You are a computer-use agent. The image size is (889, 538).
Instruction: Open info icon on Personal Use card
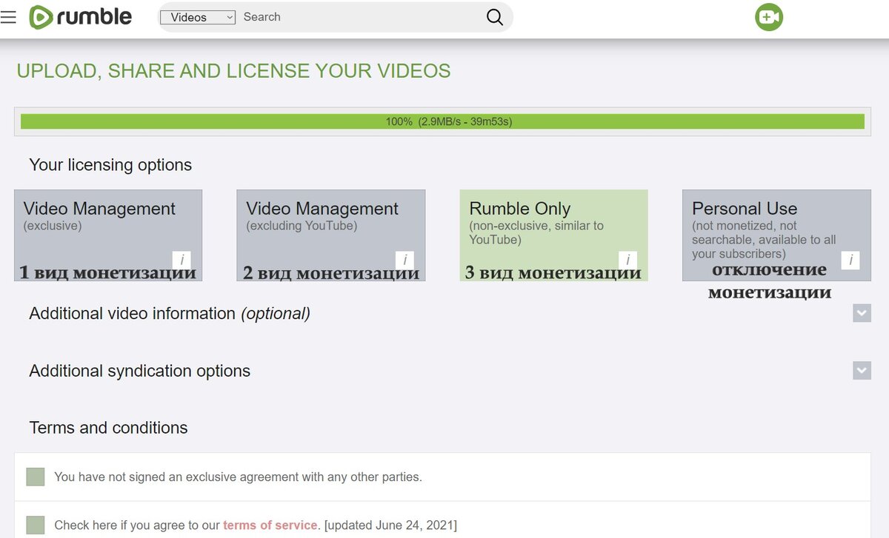[x=850, y=260]
